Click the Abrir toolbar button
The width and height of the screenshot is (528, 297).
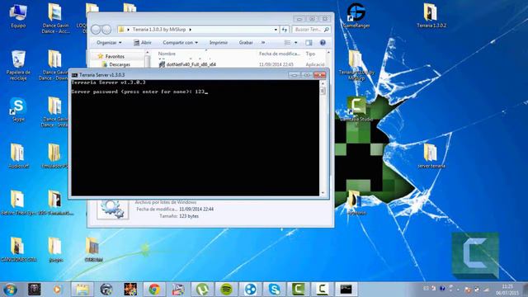(143, 43)
